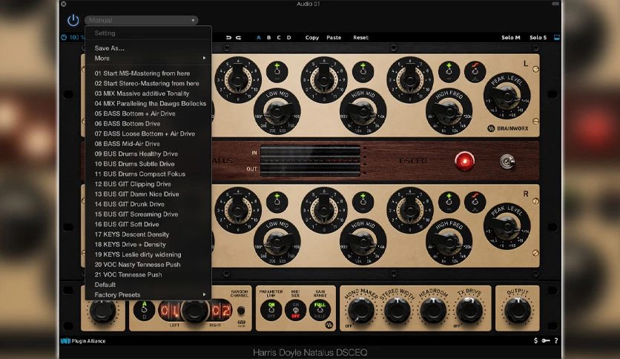
Task: Click the Reset button
Action: point(360,38)
